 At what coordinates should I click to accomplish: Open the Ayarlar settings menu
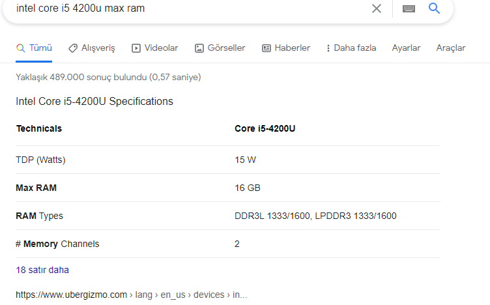[x=406, y=48]
